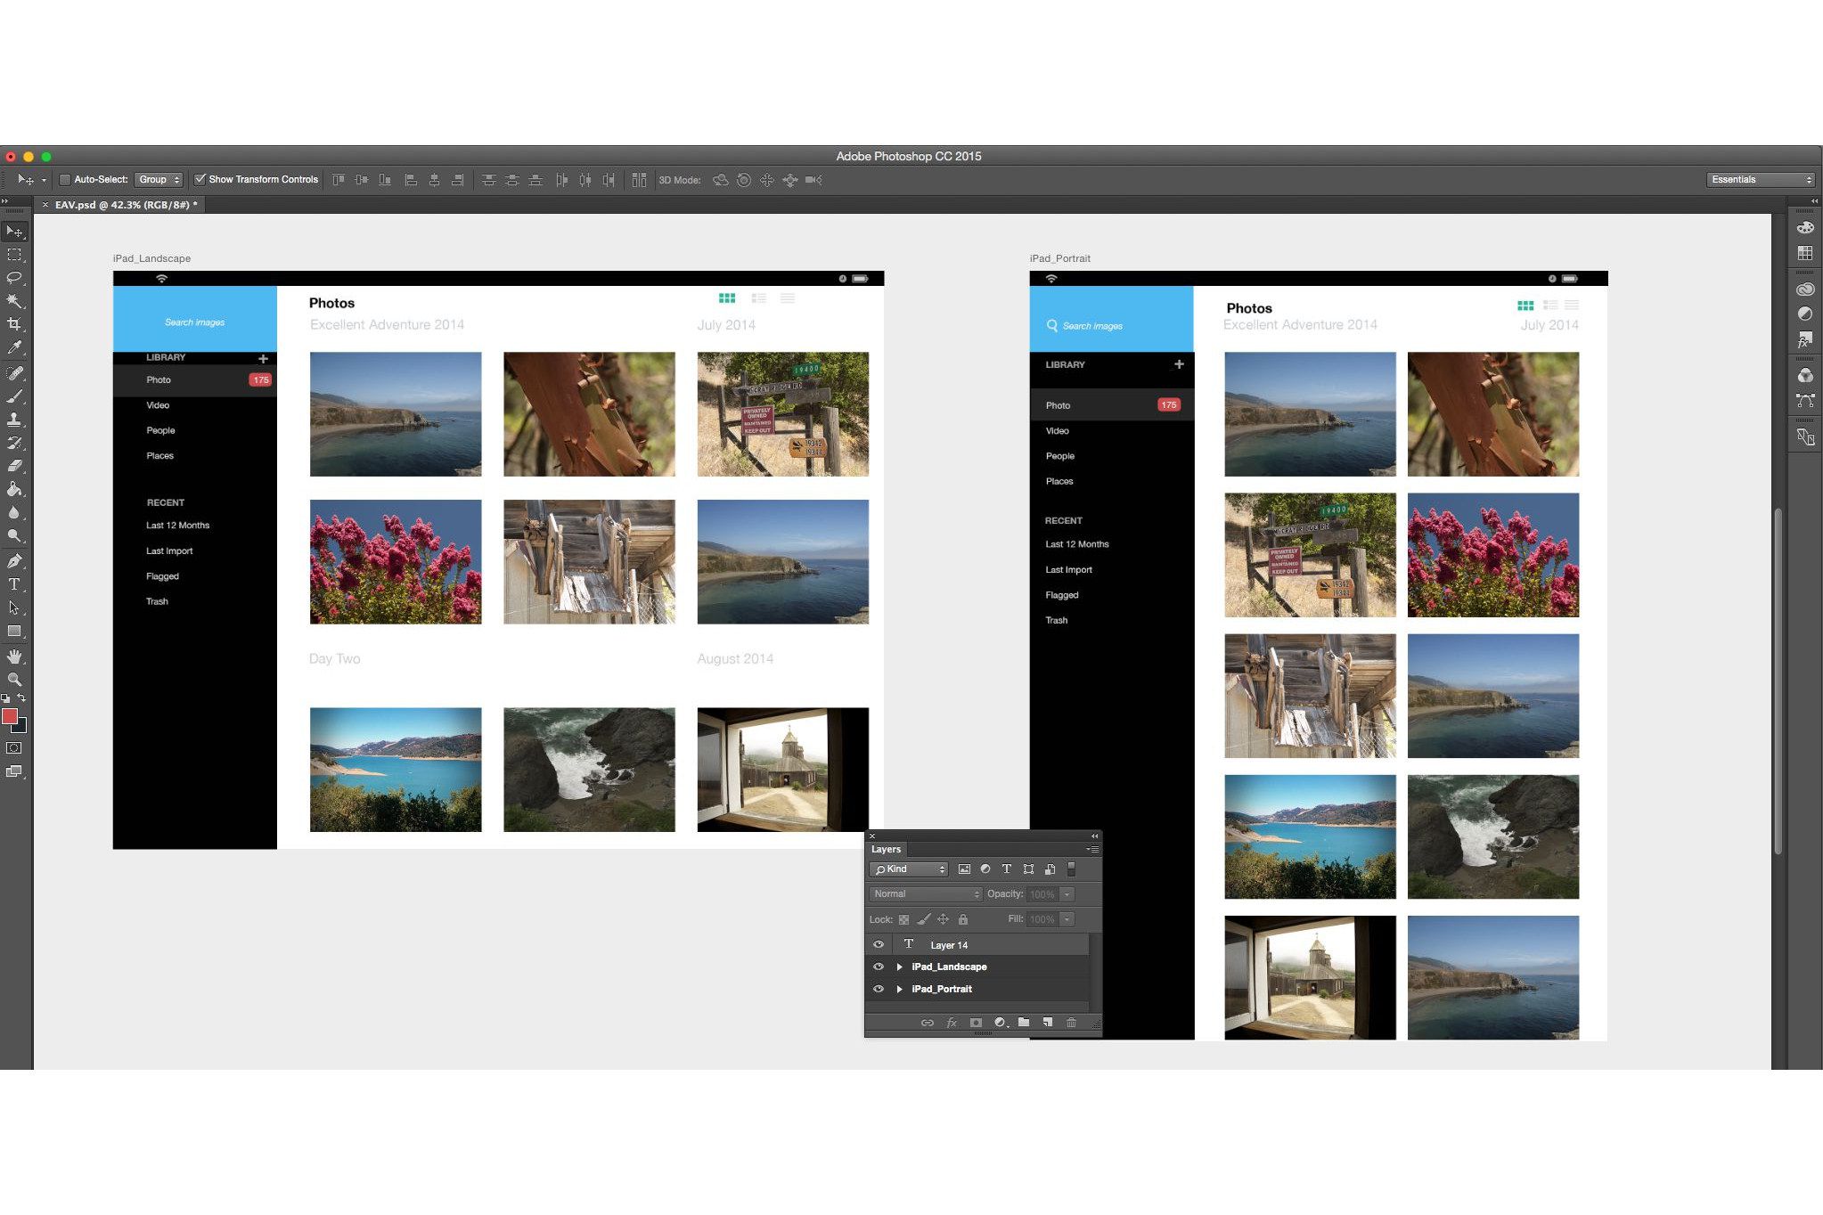Select the Crop tool

coord(14,324)
